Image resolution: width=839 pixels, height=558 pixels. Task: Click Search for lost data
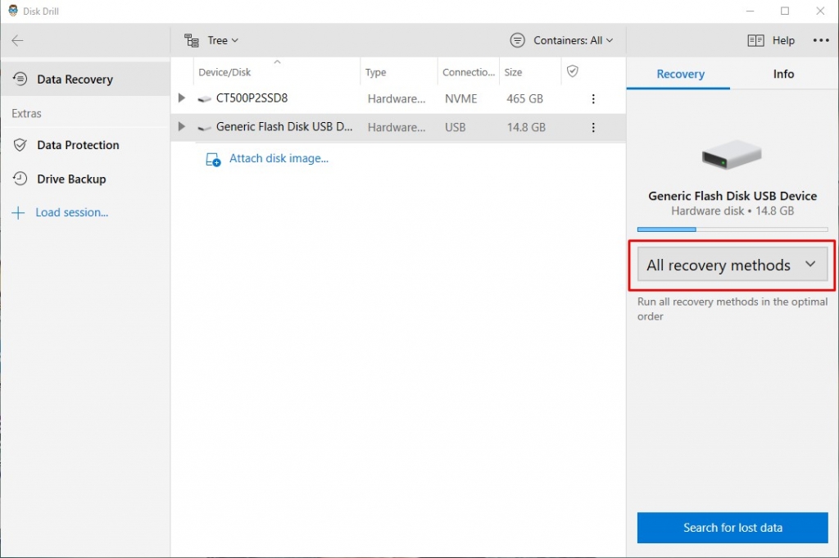[x=732, y=528]
